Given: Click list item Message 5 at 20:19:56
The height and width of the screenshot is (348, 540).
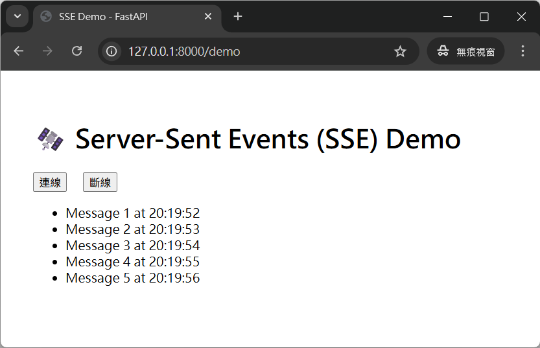Looking at the screenshot, I should pos(133,278).
